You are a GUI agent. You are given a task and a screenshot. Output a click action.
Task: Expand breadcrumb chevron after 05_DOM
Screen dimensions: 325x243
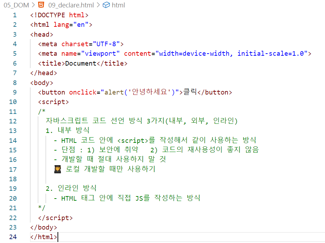pos(34,5)
